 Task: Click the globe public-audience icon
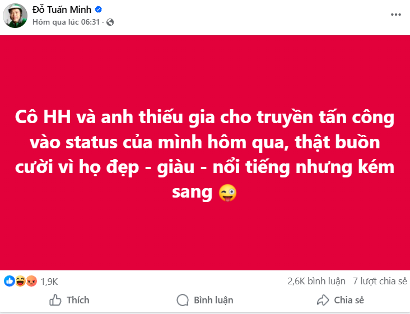(x=110, y=22)
